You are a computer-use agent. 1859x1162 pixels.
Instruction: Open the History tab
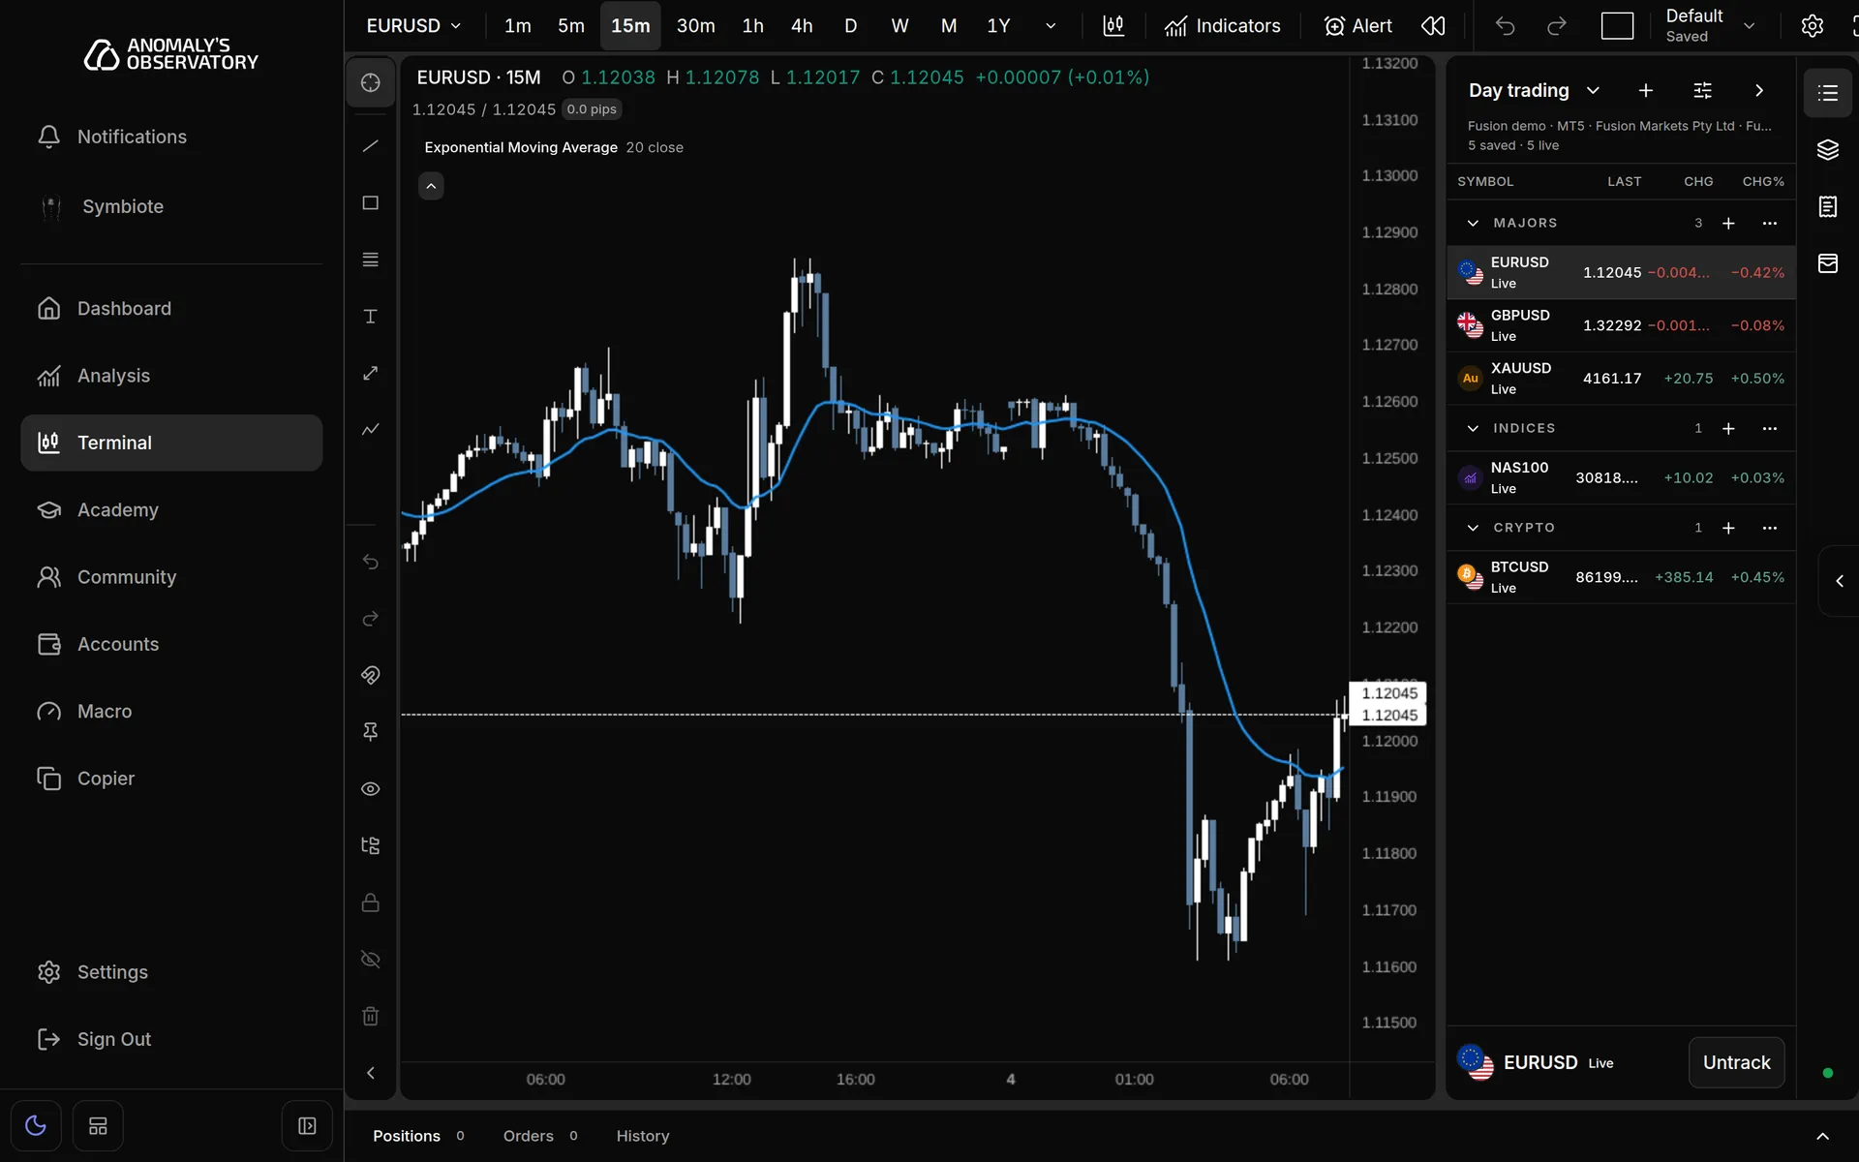click(643, 1136)
